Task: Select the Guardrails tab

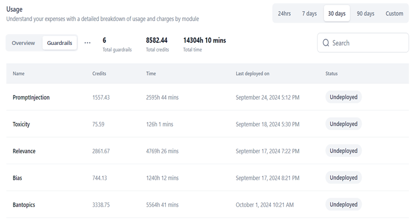Action: coord(60,43)
